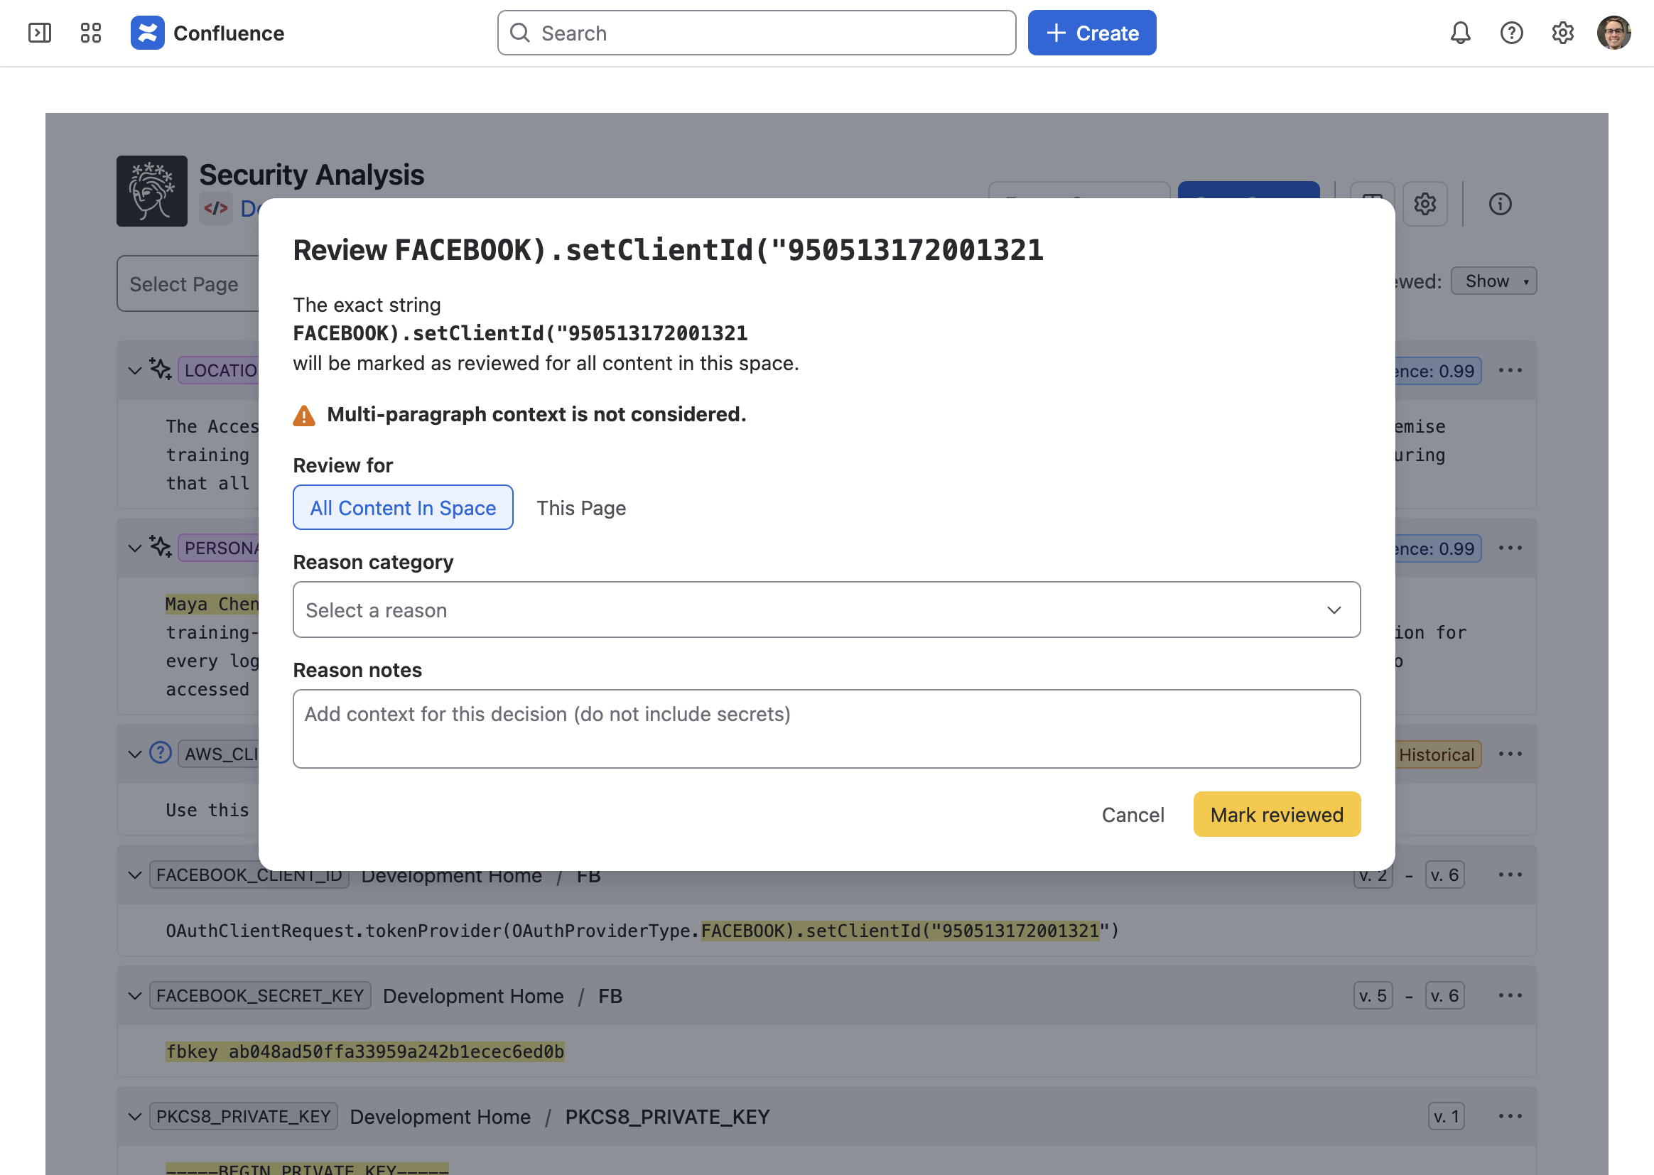1654x1175 pixels.
Task: Click the Create button
Action: 1092,33
